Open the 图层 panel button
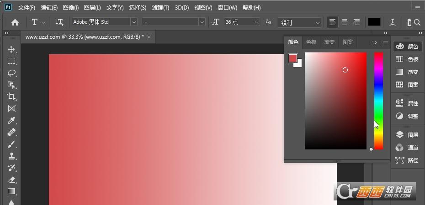Viewport: 425px width, 205px height. (x=407, y=135)
